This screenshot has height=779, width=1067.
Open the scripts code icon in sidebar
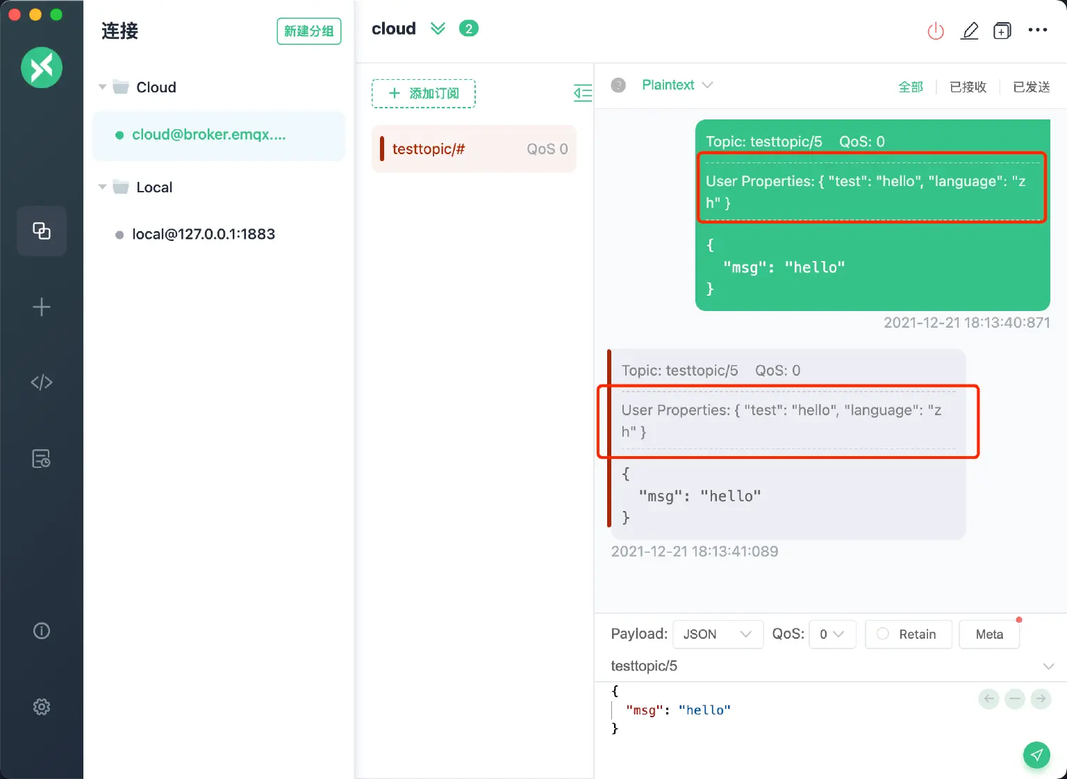[x=42, y=383]
